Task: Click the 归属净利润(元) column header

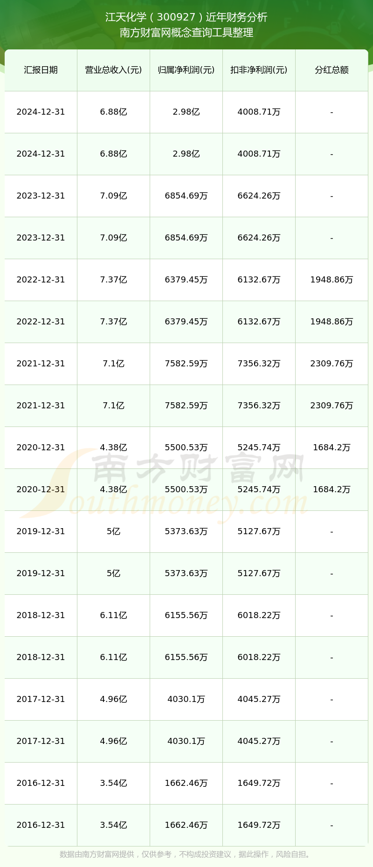Action: 186,70
